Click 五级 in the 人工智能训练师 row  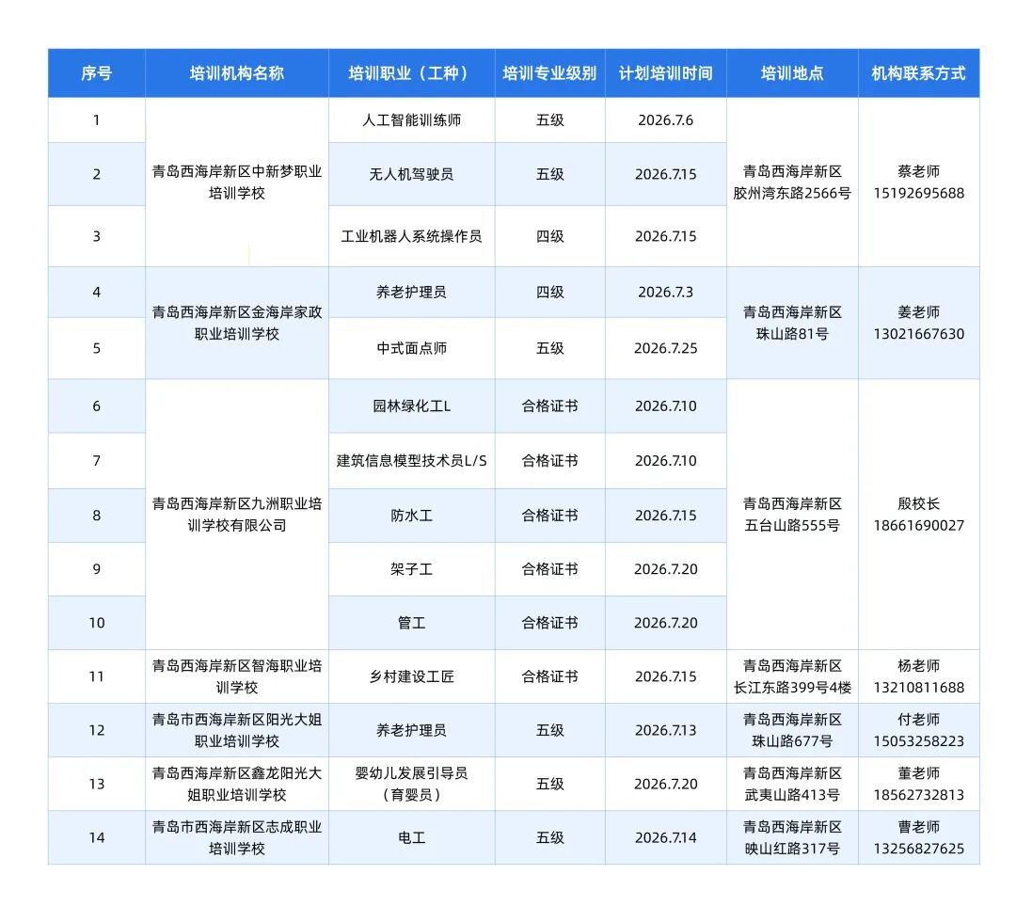point(550,119)
